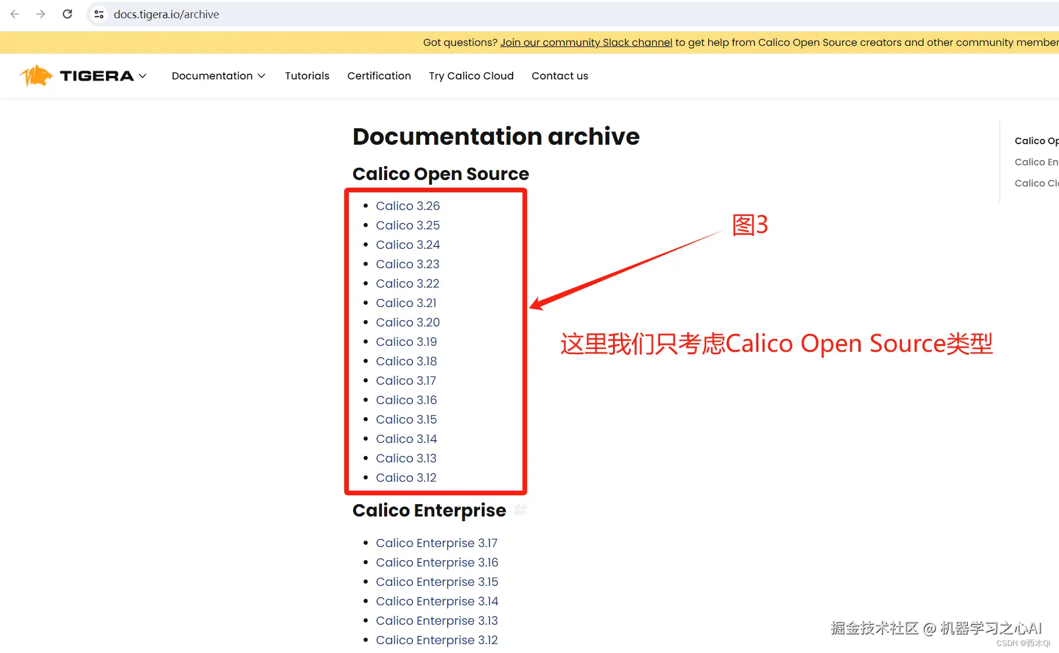Image resolution: width=1059 pixels, height=653 pixels.
Task: Select Calico 3.12 from the list
Action: coord(406,478)
